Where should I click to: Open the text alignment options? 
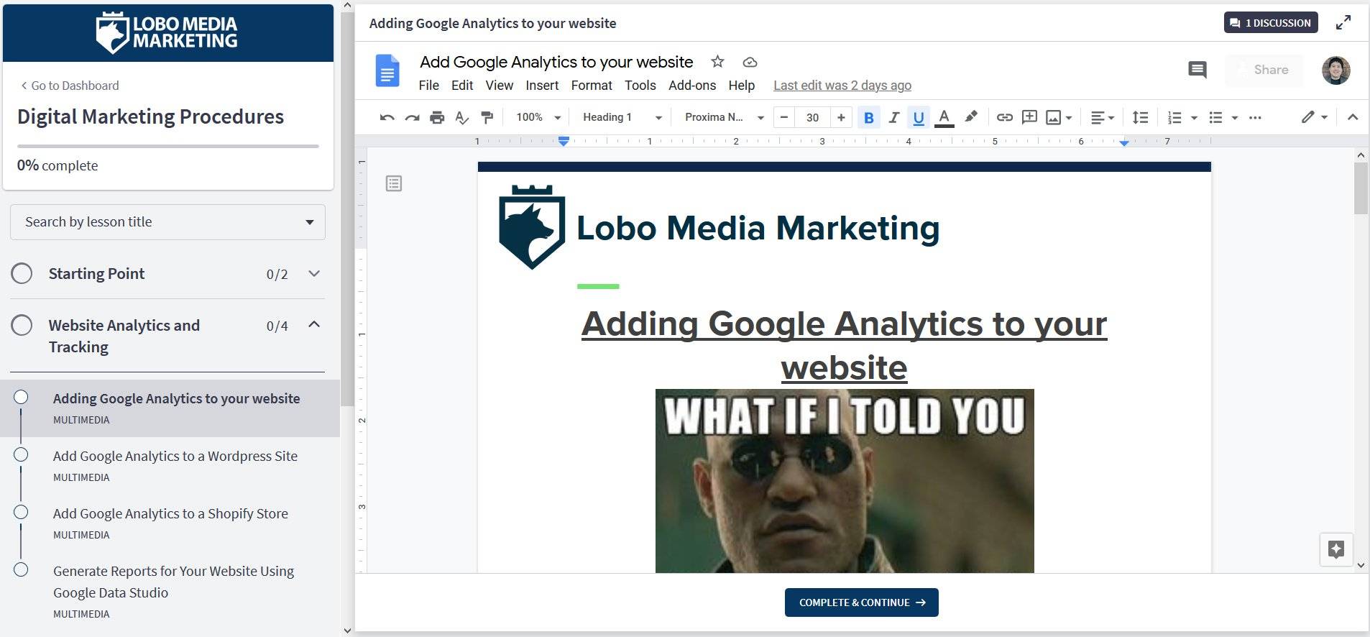click(x=1102, y=117)
